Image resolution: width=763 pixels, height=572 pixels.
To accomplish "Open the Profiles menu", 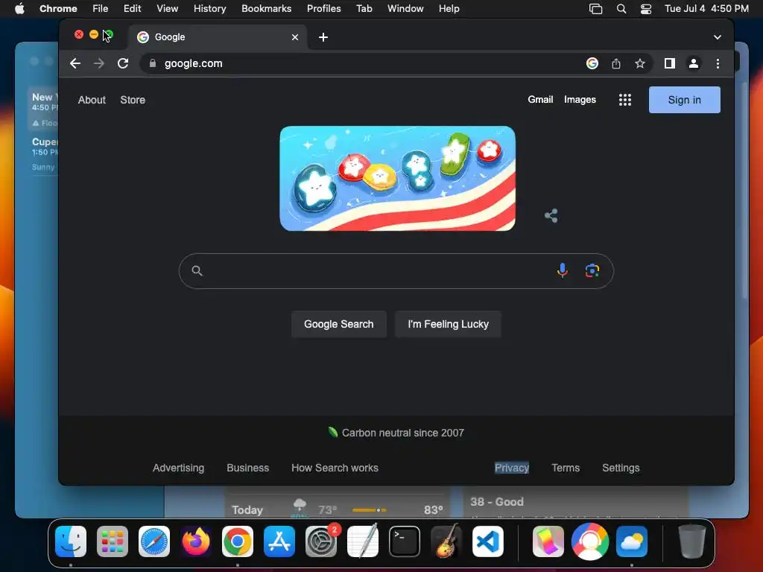I will pos(323,8).
